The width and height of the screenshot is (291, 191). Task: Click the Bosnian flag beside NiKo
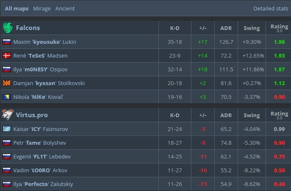coord(7,97)
